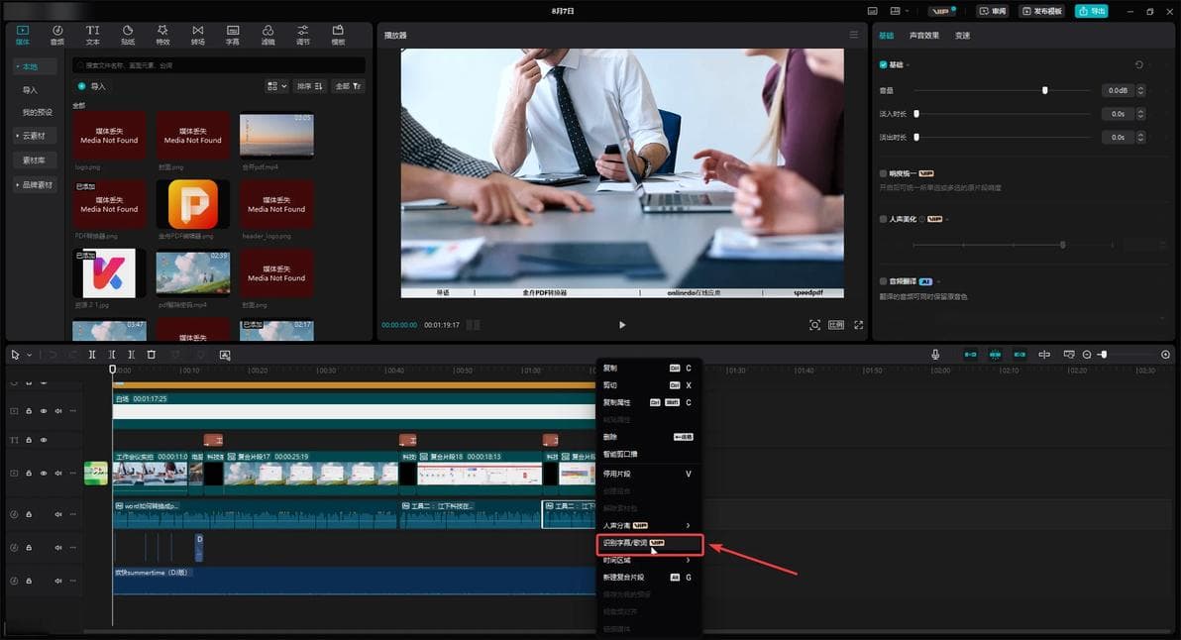
Task: Click the media search input field
Action: click(x=219, y=65)
